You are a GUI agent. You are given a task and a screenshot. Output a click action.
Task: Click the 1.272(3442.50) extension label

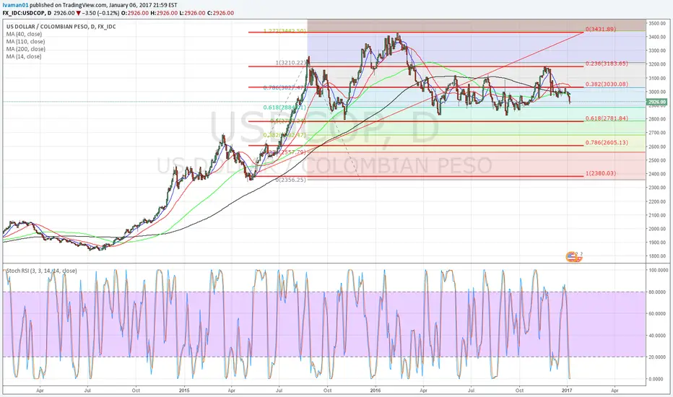tap(285, 31)
